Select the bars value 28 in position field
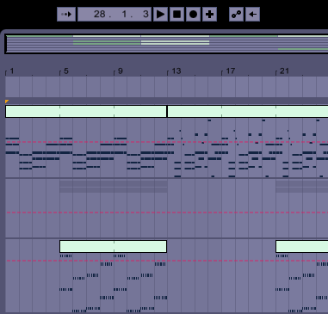The width and height of the screenshot is (328, 314). tap(100, 15)
